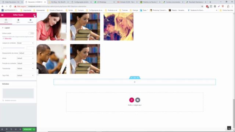
Task: Follow the Saiba mais link
Action: tap(8, 38)
